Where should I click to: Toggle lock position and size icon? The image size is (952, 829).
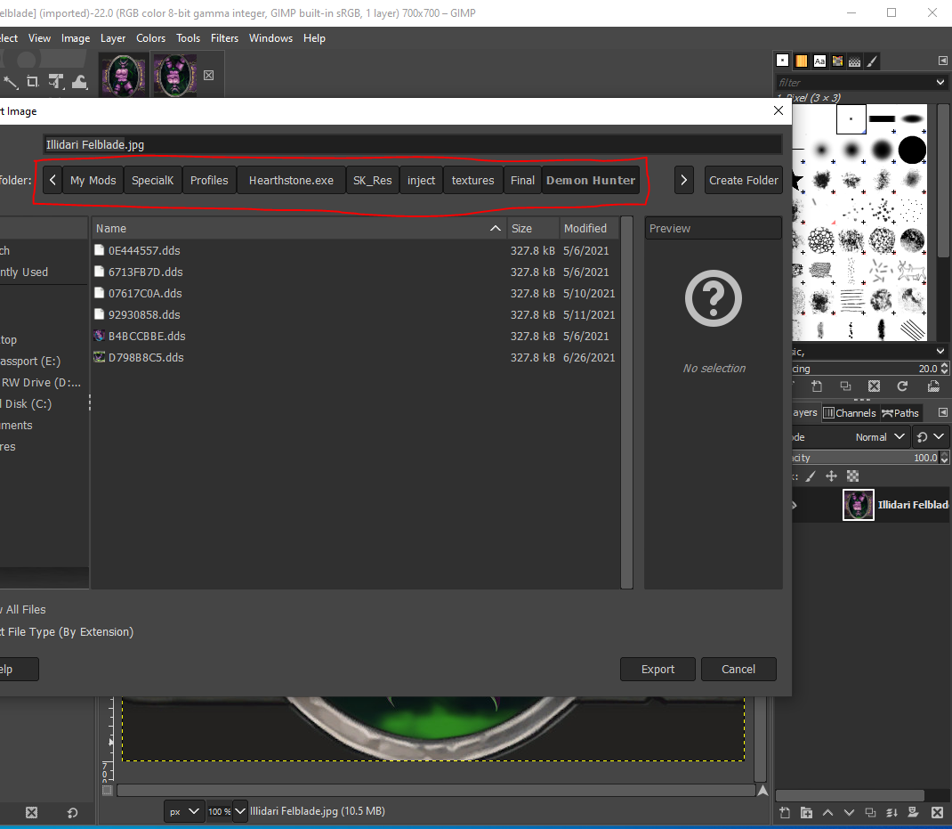click(832, 476)
